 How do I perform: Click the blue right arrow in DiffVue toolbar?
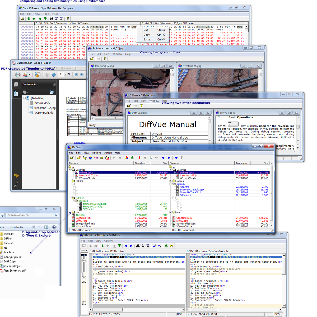(x=163, y=158)
